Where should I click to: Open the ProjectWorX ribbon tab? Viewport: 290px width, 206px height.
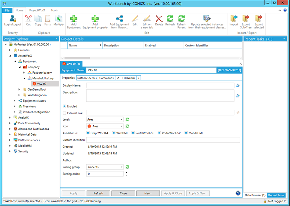[37, 10]
